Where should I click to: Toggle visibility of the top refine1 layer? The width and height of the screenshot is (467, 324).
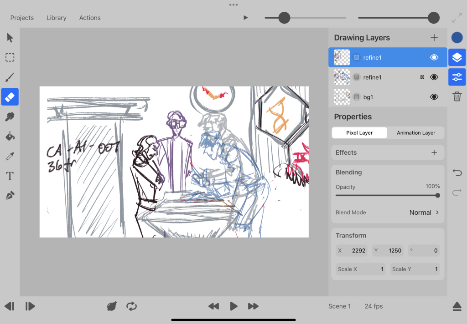[433, 57]
